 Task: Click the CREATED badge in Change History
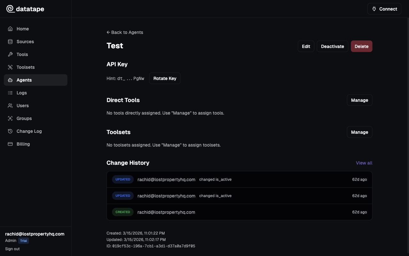(123, 212)
